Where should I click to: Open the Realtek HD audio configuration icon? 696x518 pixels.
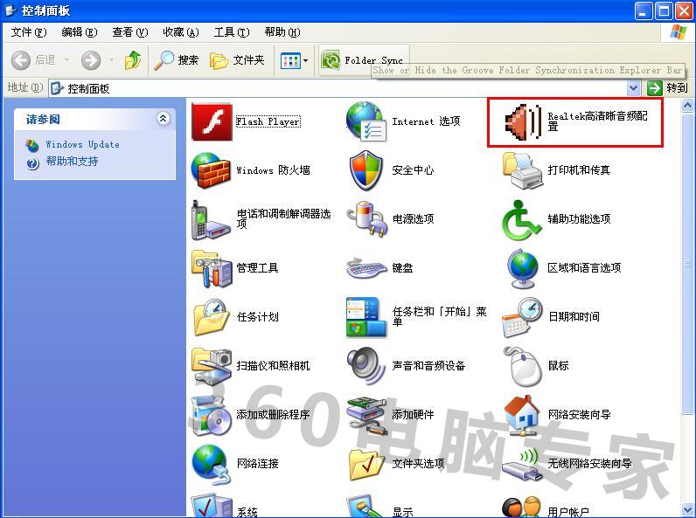click(x=525, y=122)
